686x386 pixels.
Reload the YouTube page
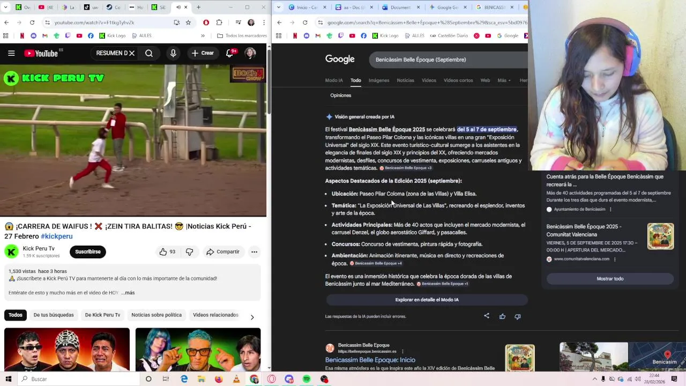[x=32, y=23]
